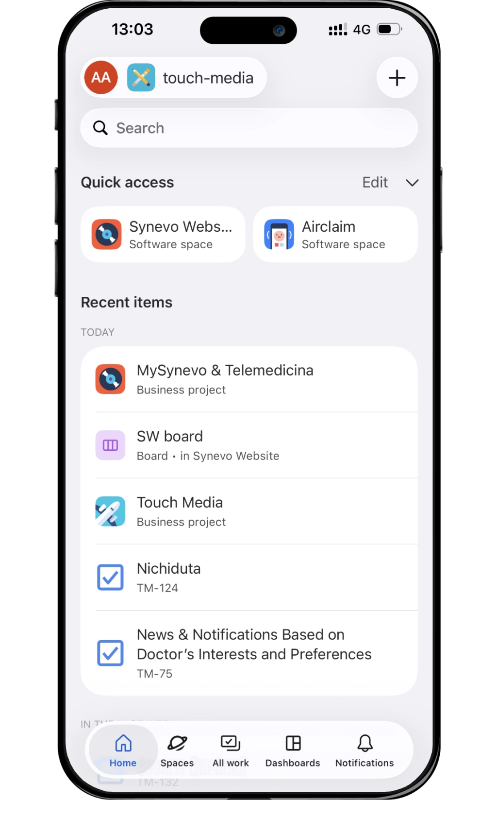Open MySynevo & Telemedicina project icon
The image size is (497, 834).
[110, 379]
